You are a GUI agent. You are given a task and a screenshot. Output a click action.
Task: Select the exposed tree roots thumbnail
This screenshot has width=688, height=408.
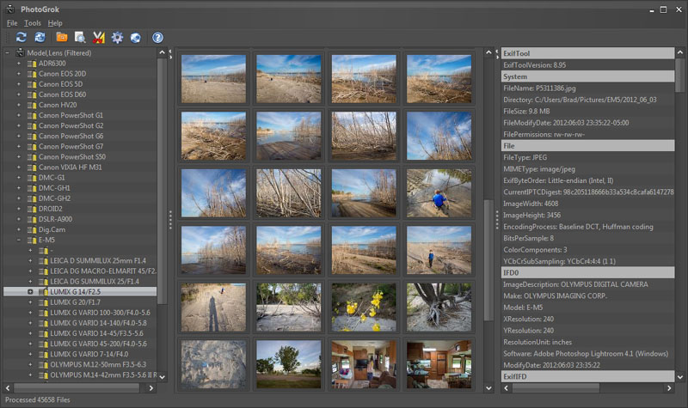[439, 308]
